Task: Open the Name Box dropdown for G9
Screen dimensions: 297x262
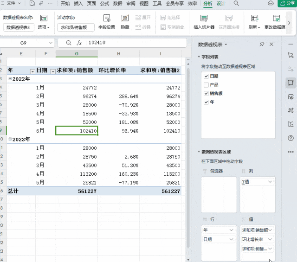Action: 51,43
